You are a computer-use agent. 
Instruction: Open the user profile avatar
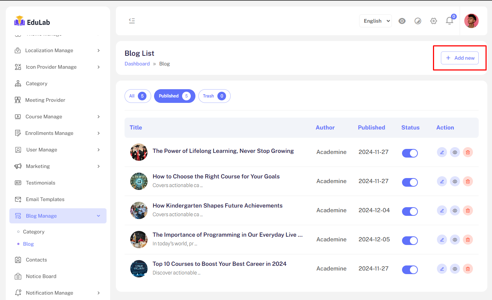point(471,21)
